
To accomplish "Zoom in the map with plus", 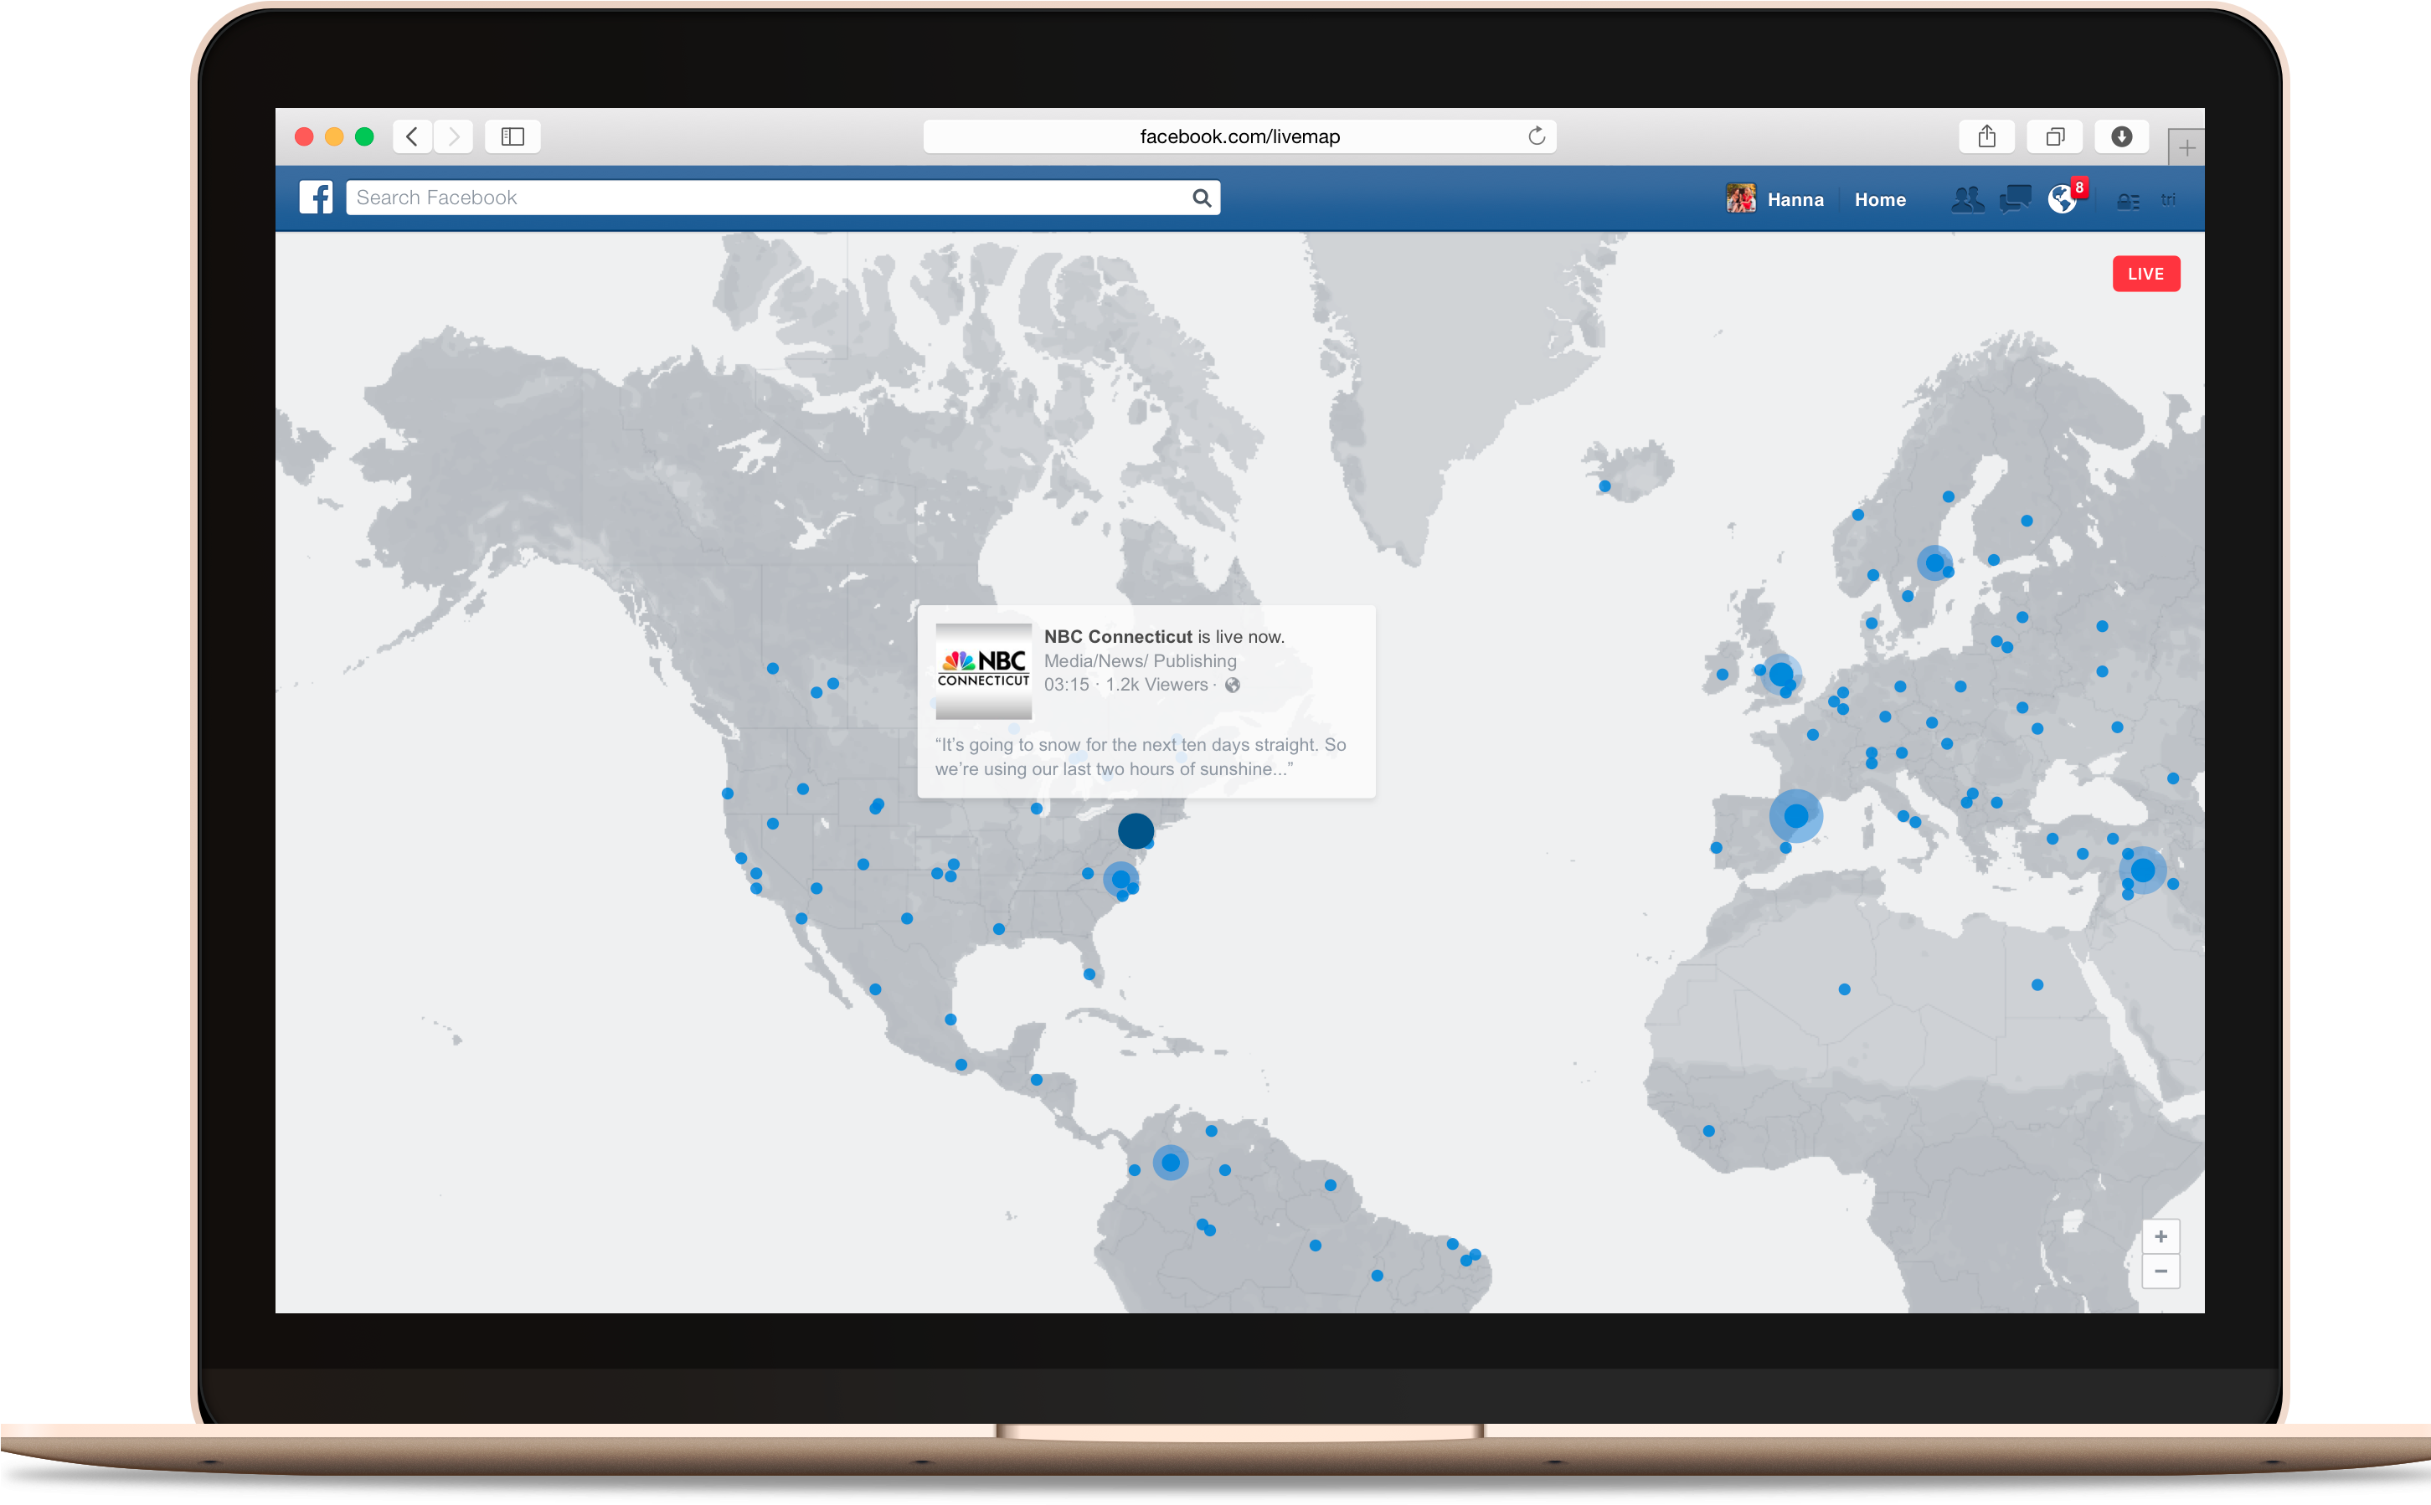I will coord(2161,1236).
